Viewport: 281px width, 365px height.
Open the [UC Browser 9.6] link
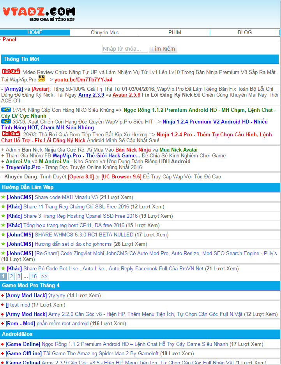pos(121,177)
